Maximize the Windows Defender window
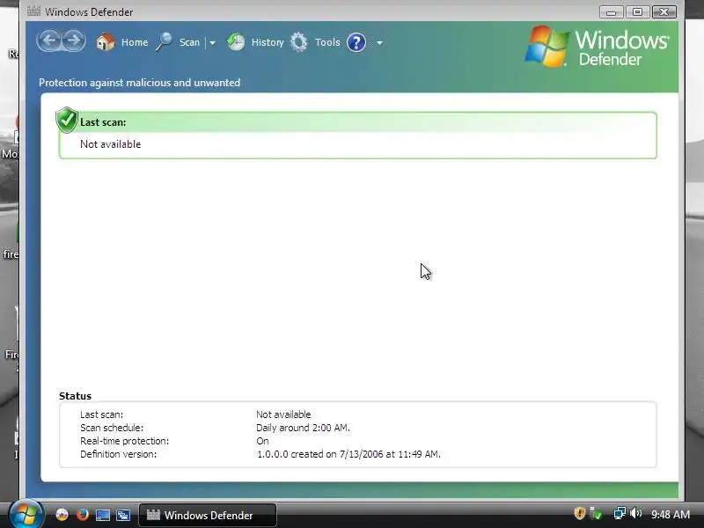704x528 pixels. coord(637,12)
